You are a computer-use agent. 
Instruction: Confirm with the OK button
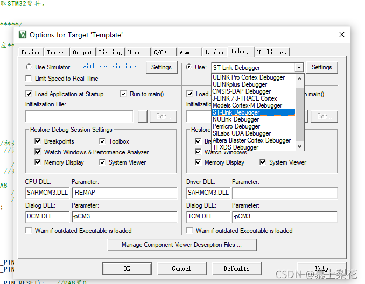coord(127,268)
